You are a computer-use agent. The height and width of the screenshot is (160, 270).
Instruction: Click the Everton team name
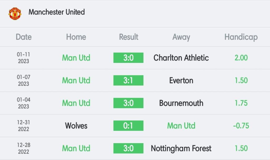(x=181, y=81)
